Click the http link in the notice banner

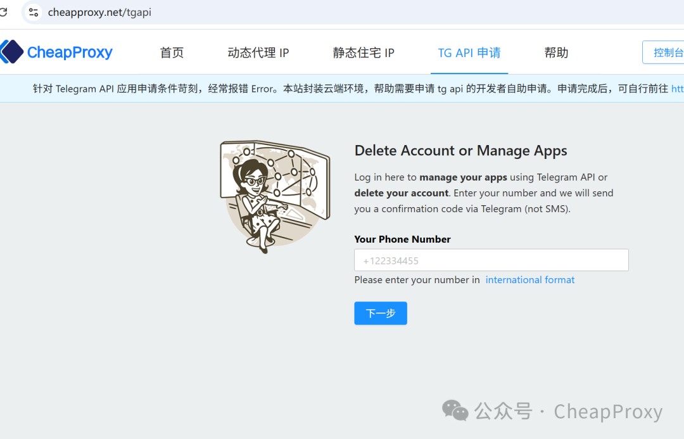(x=678, y=89)
